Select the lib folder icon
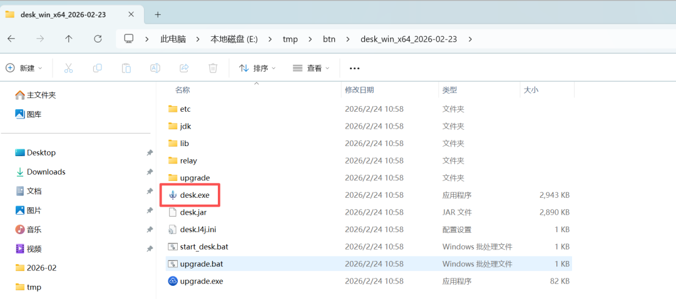Screen dimensions: 676x299 click(173, 144)
